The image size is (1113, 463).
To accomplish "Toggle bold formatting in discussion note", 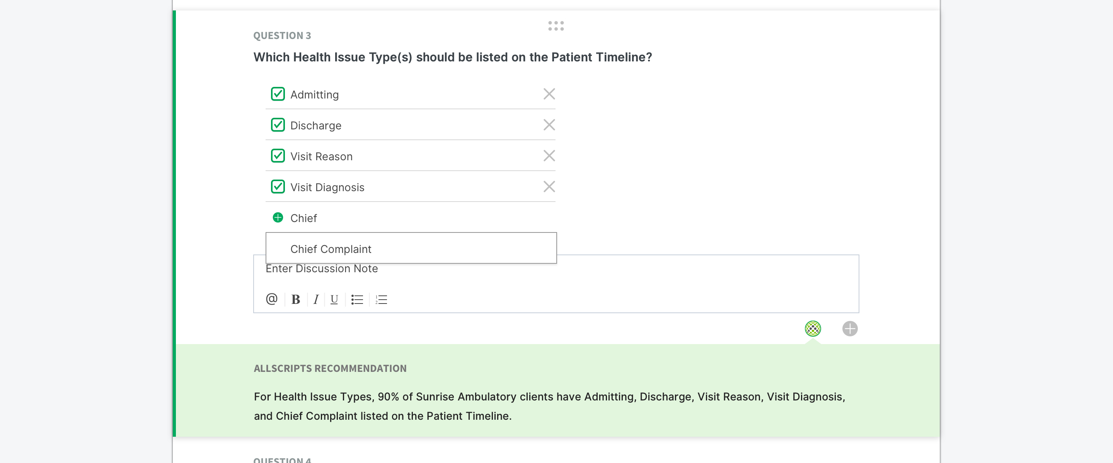I will [295, 299].
